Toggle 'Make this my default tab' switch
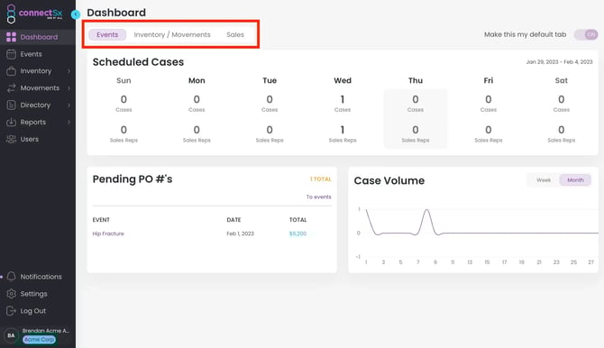604x348 pixels. [586, 34]
